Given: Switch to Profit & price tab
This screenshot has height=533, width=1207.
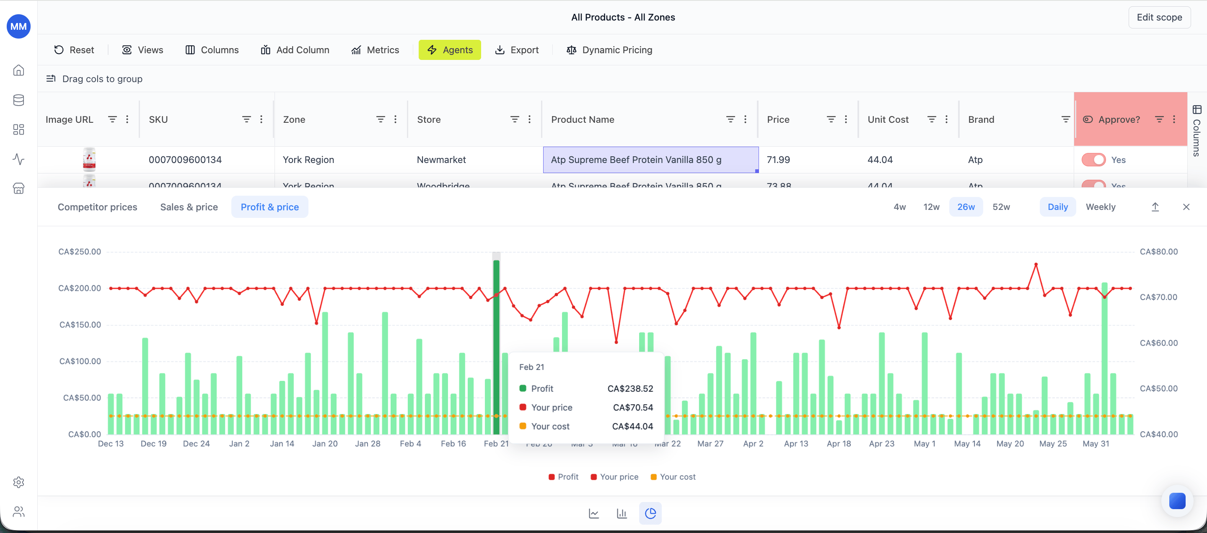Looking at the screenshot, I should coord(269,207).
